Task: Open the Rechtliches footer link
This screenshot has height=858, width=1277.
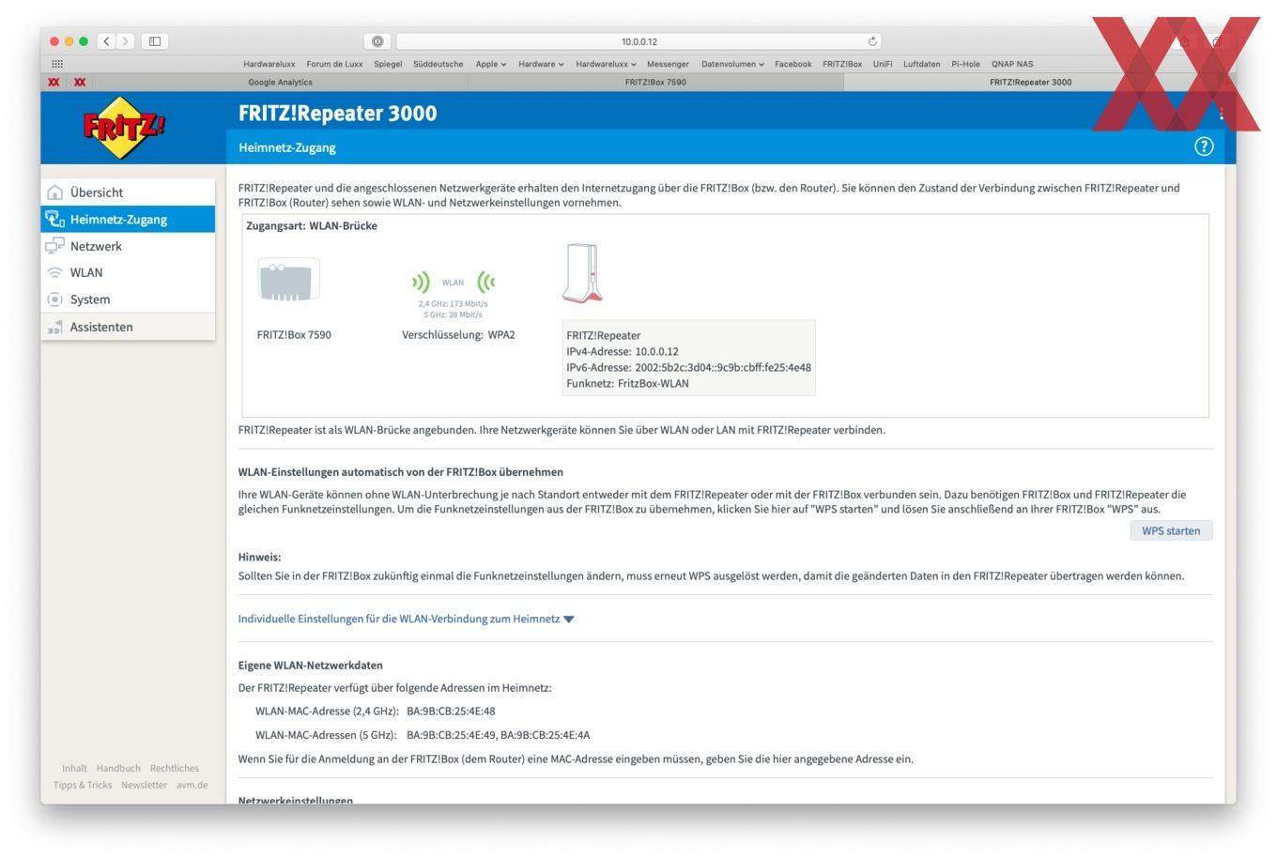Action: coord(175,768)
